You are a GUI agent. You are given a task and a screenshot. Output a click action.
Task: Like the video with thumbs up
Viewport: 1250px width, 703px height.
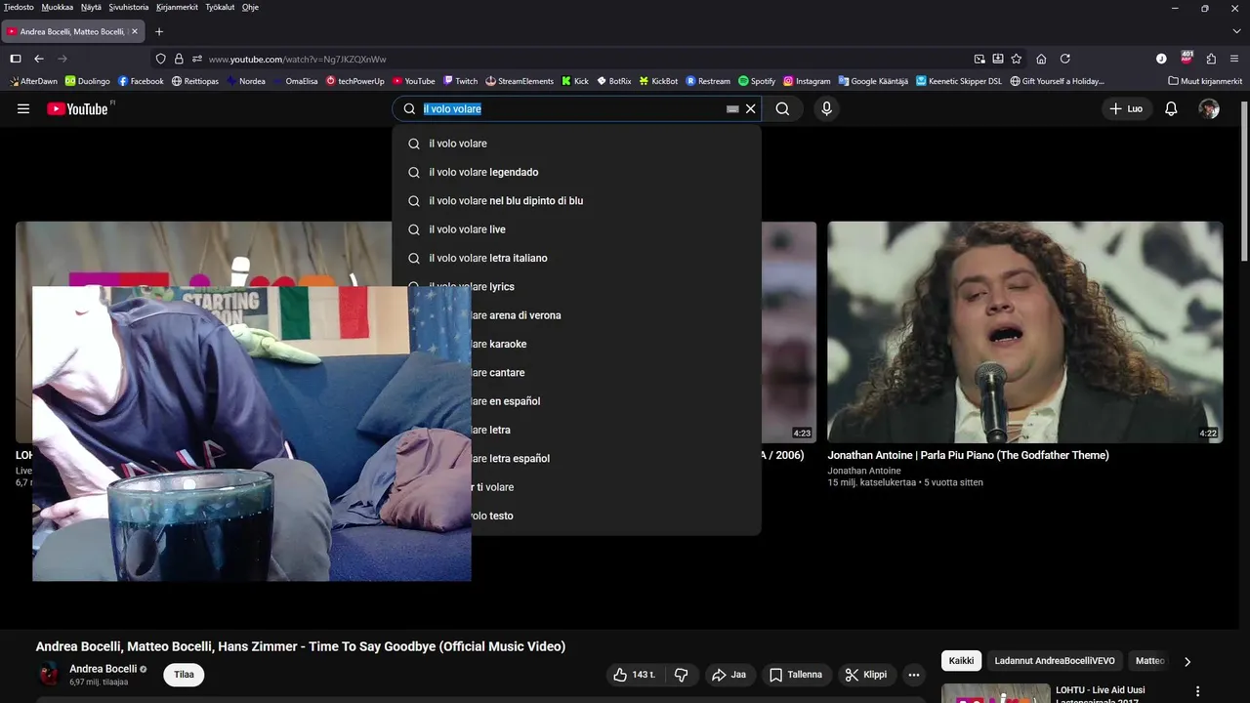point(635,675)
